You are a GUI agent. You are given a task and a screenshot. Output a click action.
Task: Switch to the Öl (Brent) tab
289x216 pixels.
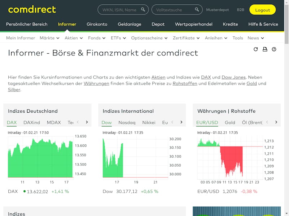point(252,122)
